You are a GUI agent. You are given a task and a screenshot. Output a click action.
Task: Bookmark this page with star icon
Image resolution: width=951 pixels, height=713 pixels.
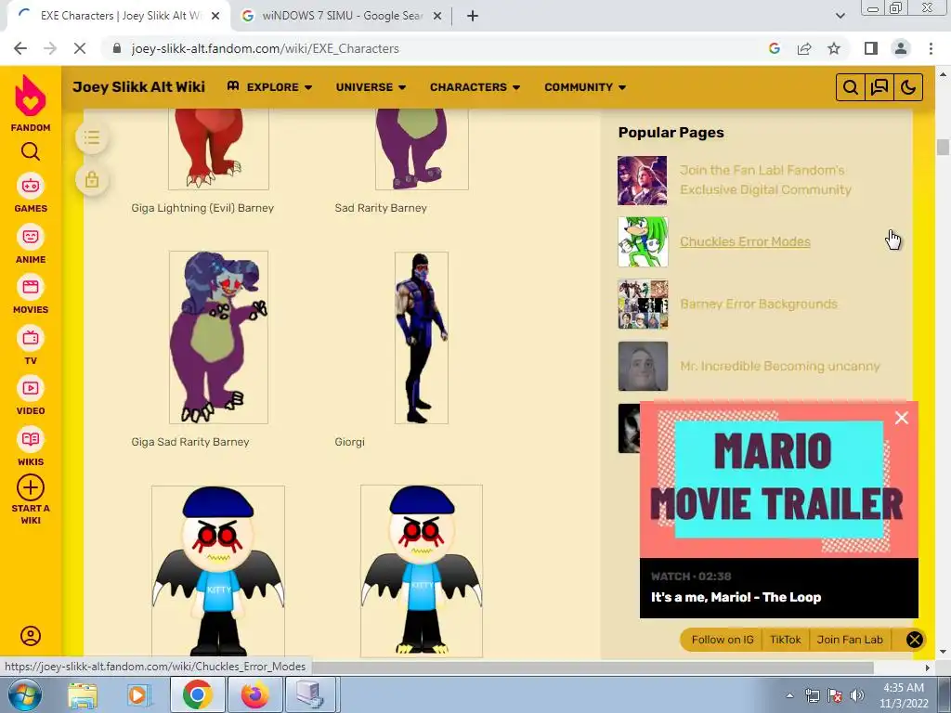pyautogui.click(x=834, y=48)
